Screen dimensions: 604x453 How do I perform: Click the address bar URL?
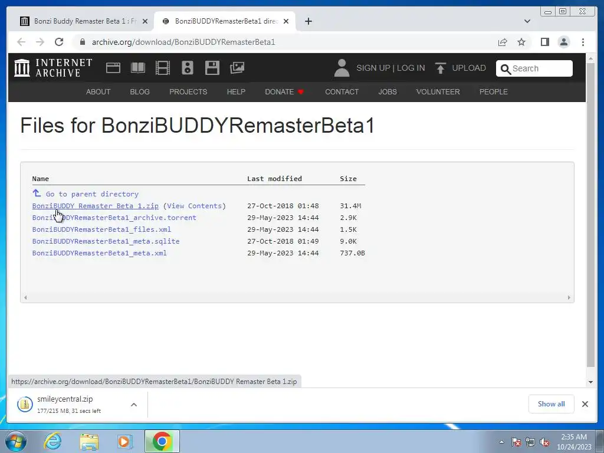click(x=183, y=42)
